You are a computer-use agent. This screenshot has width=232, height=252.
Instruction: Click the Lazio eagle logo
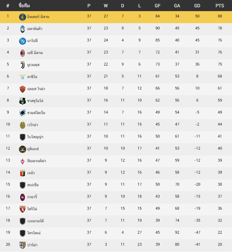22,77
